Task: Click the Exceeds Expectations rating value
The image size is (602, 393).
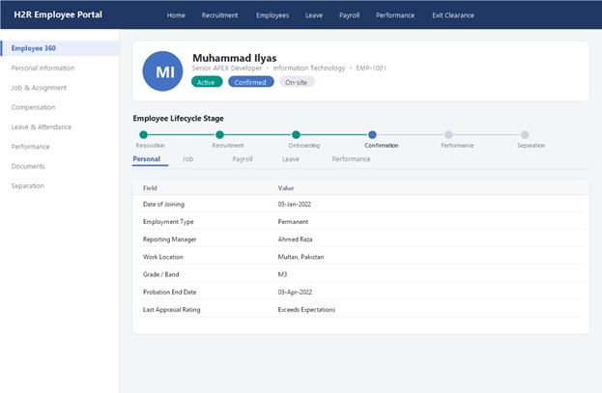Action: 306,310
